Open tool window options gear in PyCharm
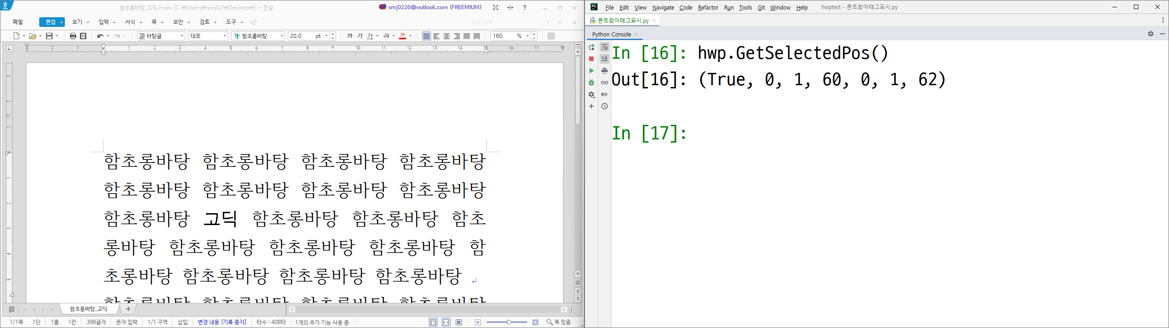This screenshot has height=328, width=1169. pyautogui.click(x=1151, y=34)
